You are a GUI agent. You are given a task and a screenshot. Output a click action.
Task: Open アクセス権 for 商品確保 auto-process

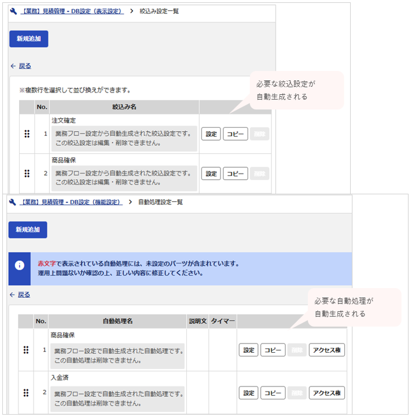tap(327, 350)
